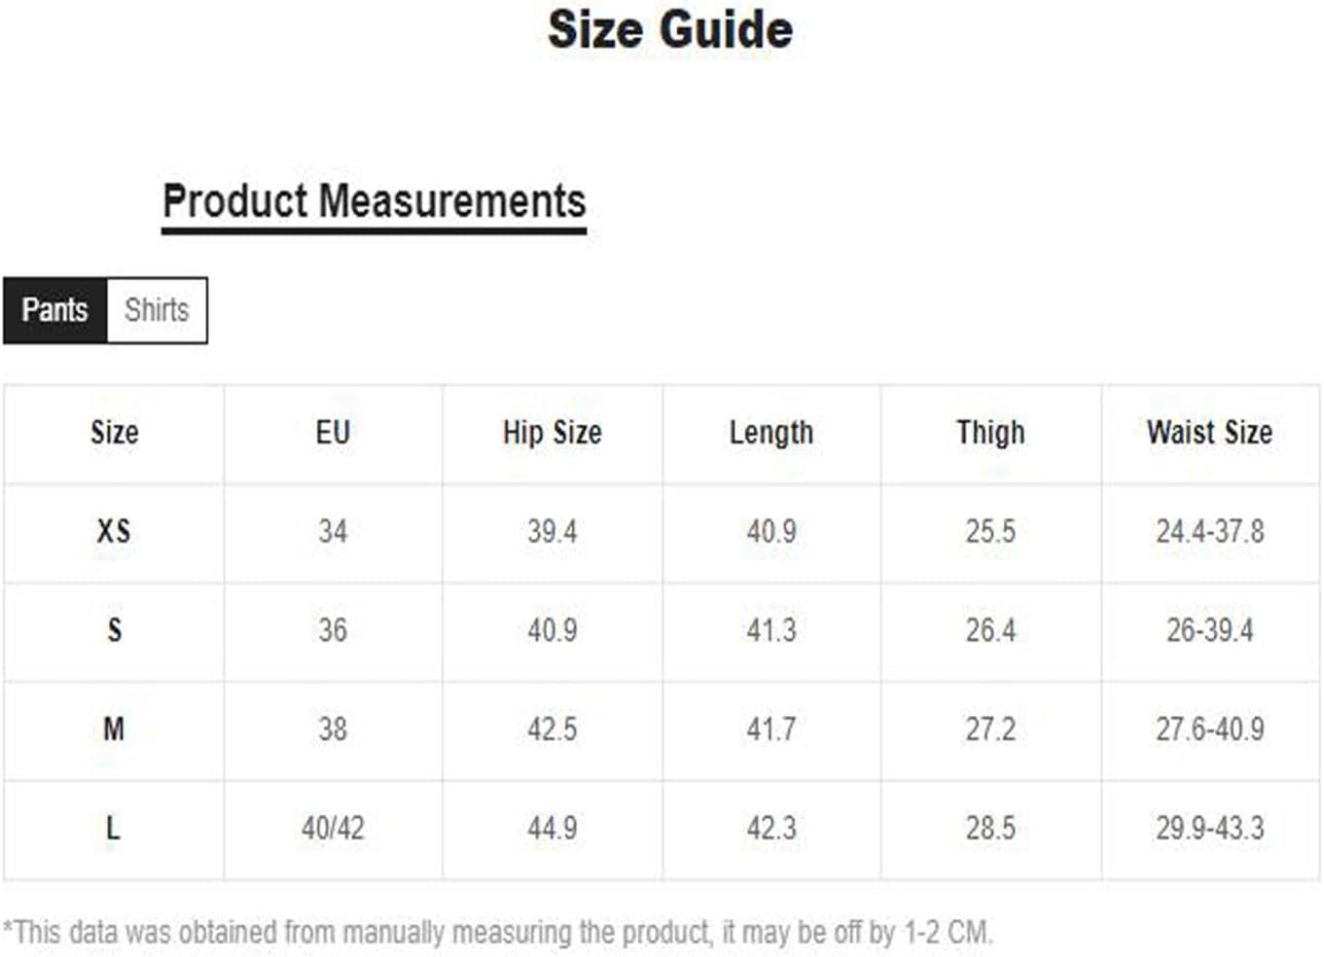Viewport: 1324px width, 957px height.
Task: Click the manual measurement disclaimer note
Action: point(497,933)
